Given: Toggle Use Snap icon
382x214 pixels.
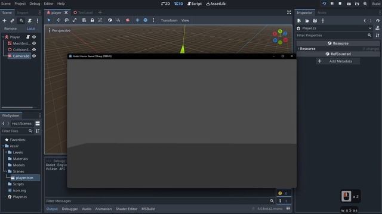Looking at the screenshot, I should click(118, 20).
